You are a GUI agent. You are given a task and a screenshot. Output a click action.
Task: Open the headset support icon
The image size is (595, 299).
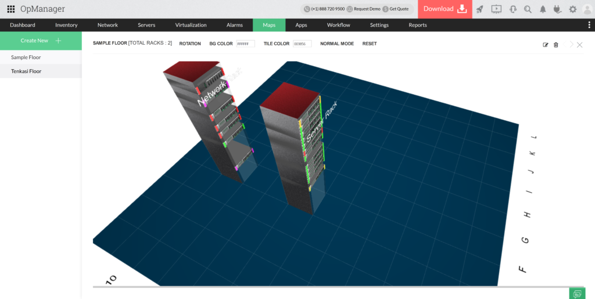tap(512, 9)
